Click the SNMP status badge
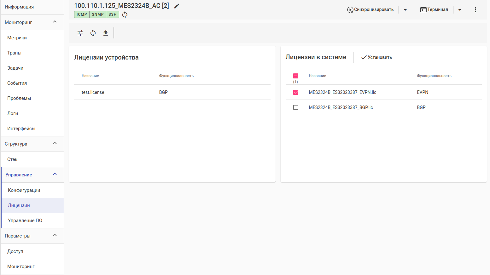The image size is (490, 275). (x=98, y=14)
